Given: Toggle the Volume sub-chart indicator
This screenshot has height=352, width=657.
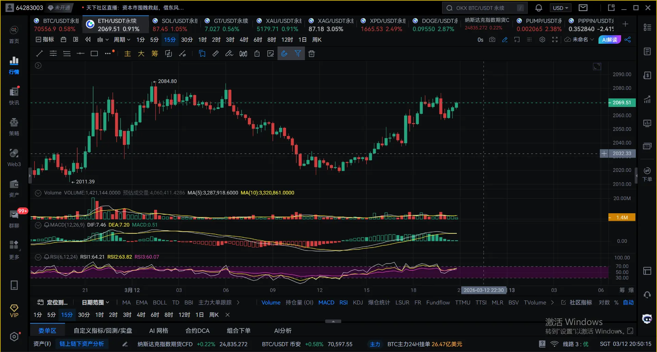Looking at the screenshot, I should (271, 302).
